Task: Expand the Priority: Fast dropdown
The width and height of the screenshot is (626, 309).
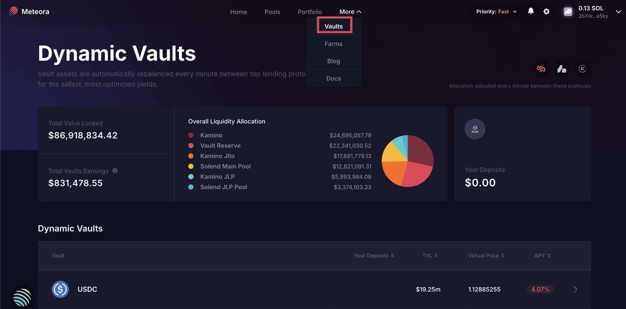Action: point(496,12)
